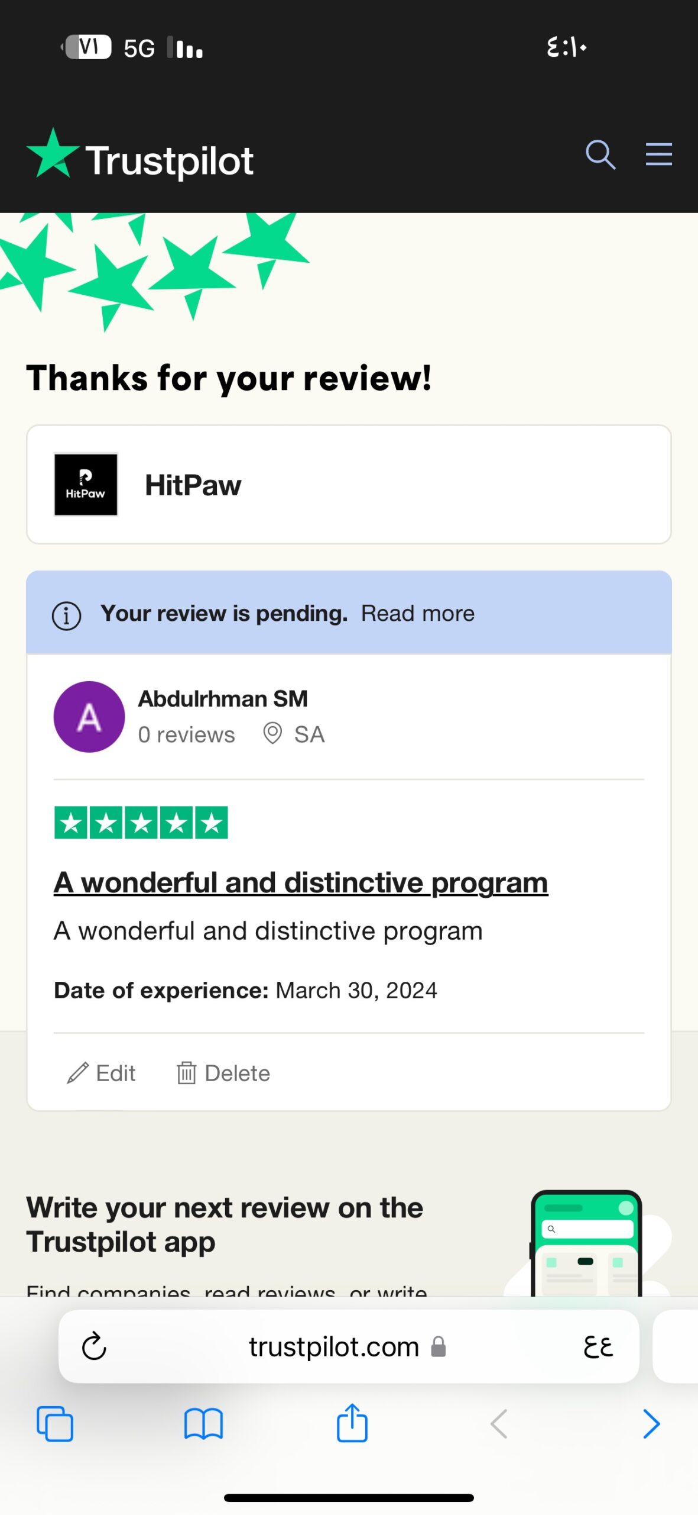Open Safari bookmarks book icon
This screenshot has width=698, height=1515.
coord(203,1423)
